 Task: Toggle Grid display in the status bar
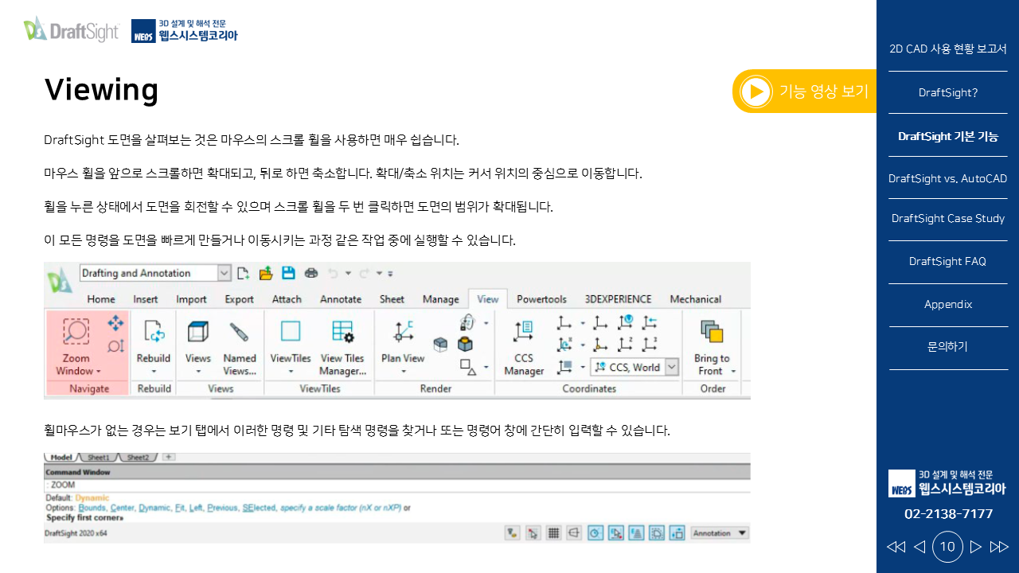pos(554,533)
